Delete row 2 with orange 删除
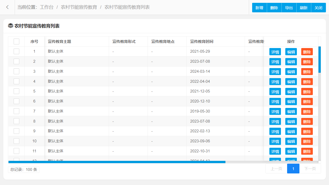This screenshot has height=185, width=329. click(307, 62)
